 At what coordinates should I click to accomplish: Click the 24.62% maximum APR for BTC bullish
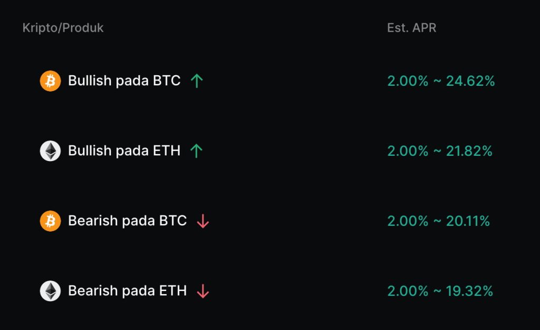click(470, 81)
